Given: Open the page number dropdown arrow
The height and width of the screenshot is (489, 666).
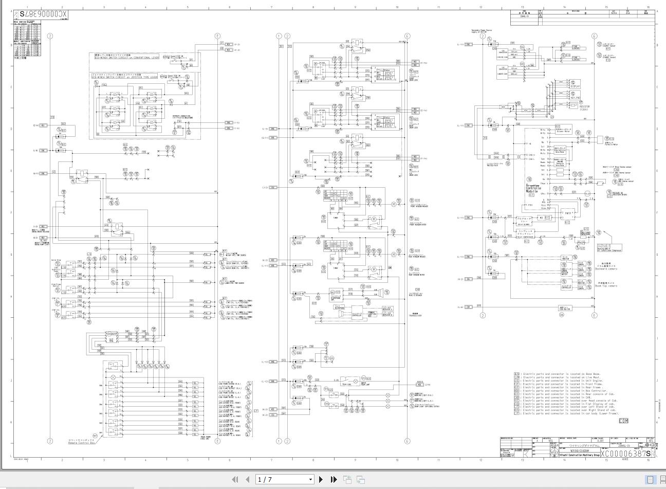Looking at the screenshot, I should coord(310,479).
